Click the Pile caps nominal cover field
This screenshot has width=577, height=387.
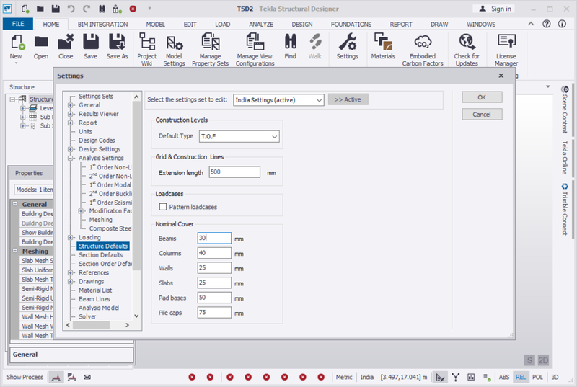pos(214,312)
